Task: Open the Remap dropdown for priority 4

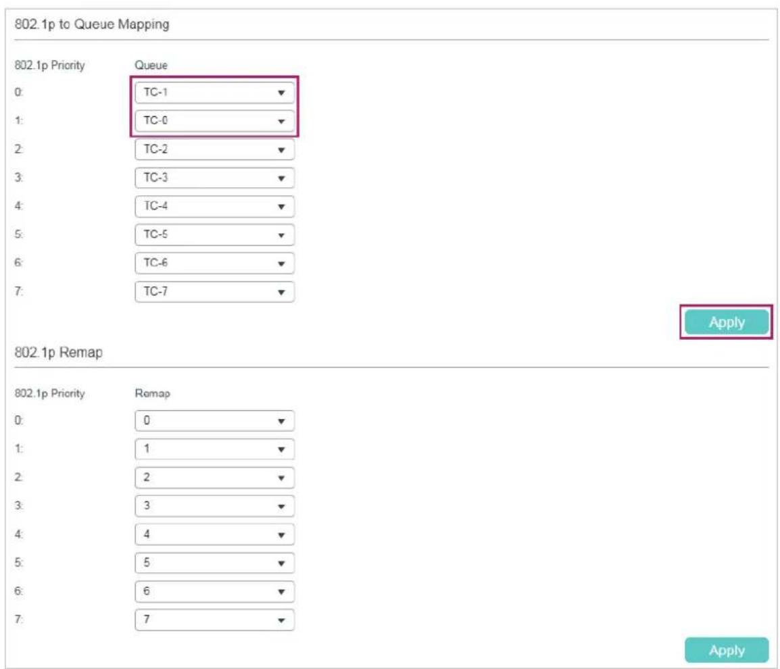Action: tap(214, 535)
